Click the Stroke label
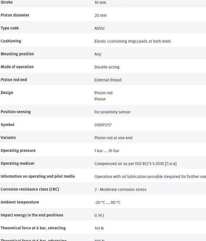Screen dimensions: 206x241 click(x=7, y=2)
